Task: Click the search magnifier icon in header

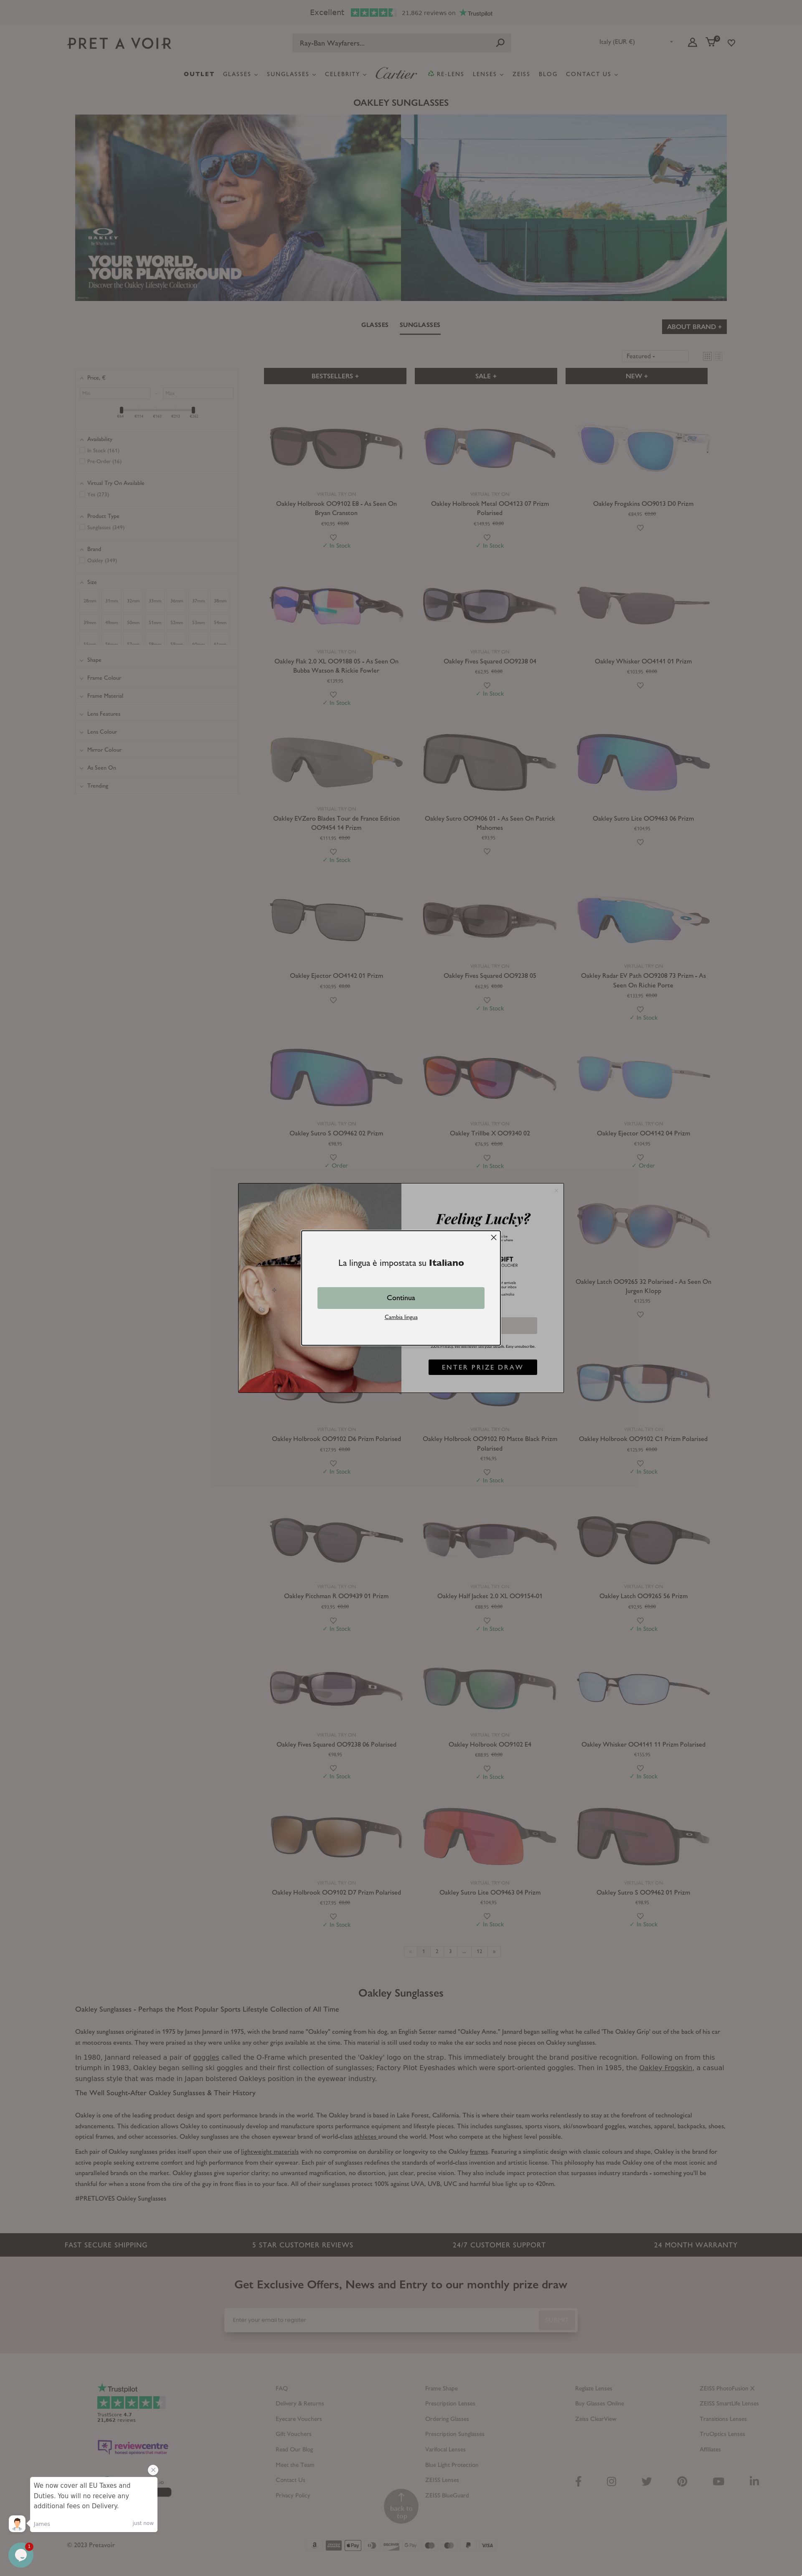Action: tap(500, 43)
